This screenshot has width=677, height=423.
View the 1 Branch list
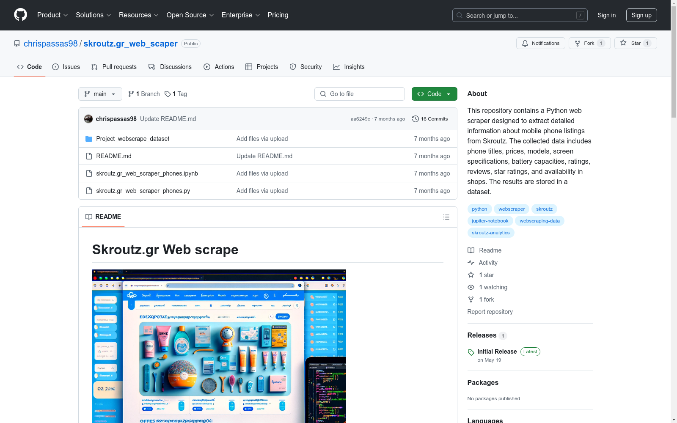(x=144, y=94)
